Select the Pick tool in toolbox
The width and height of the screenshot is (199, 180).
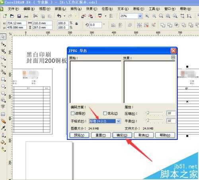3,37
